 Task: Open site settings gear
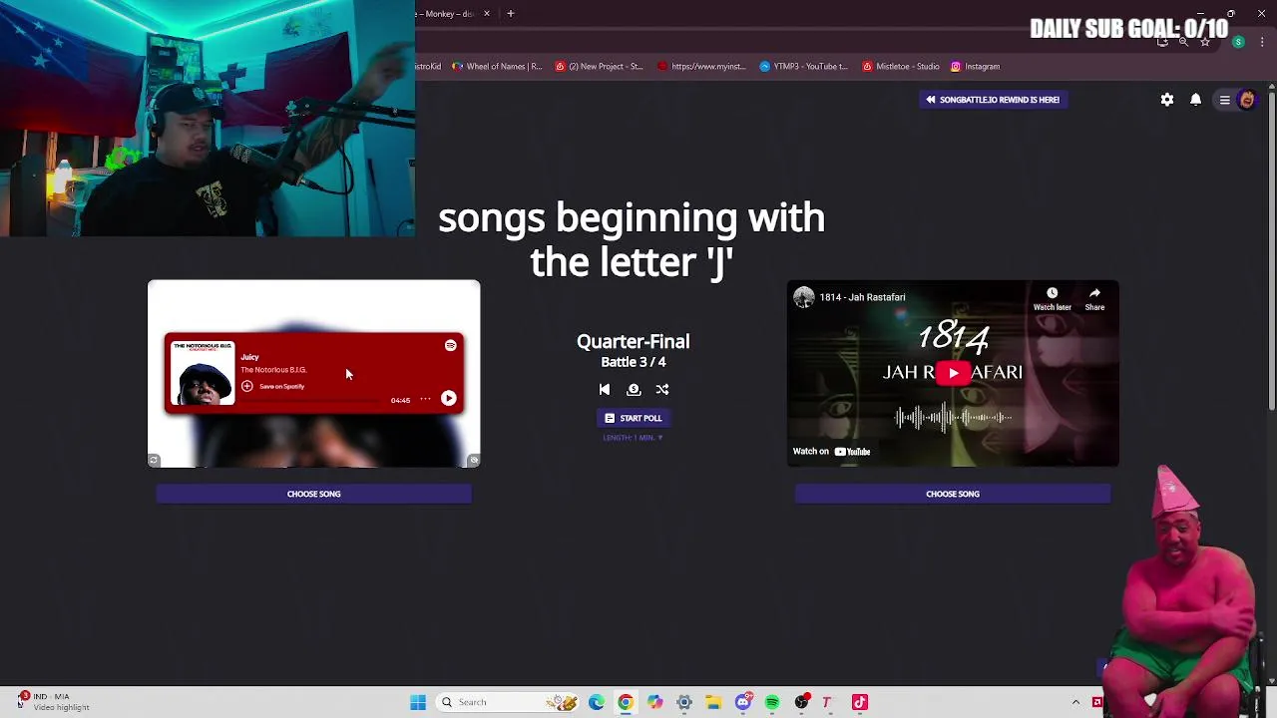coord(1167,100)
